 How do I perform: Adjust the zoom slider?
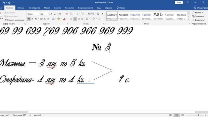(198, 115)
